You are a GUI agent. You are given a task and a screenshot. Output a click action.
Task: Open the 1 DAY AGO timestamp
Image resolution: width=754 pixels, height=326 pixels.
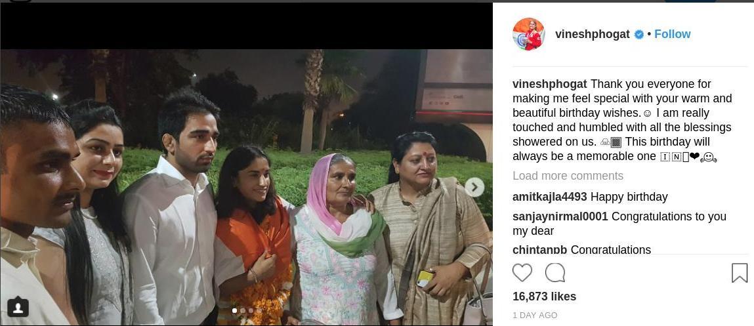[535, 316]
